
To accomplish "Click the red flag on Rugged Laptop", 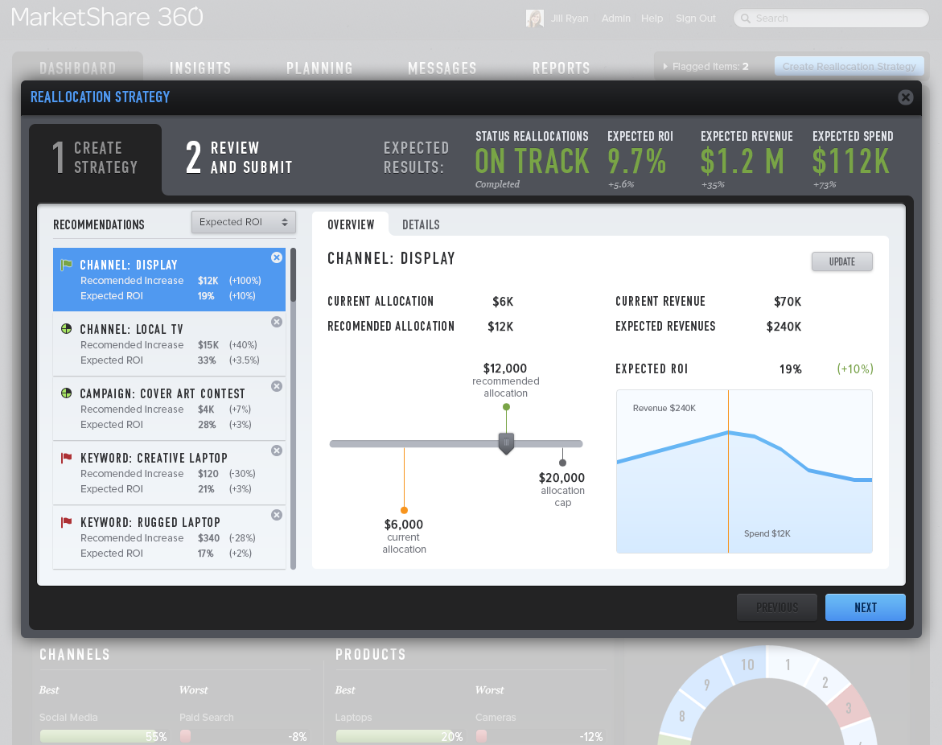I will tap(66, 522).
